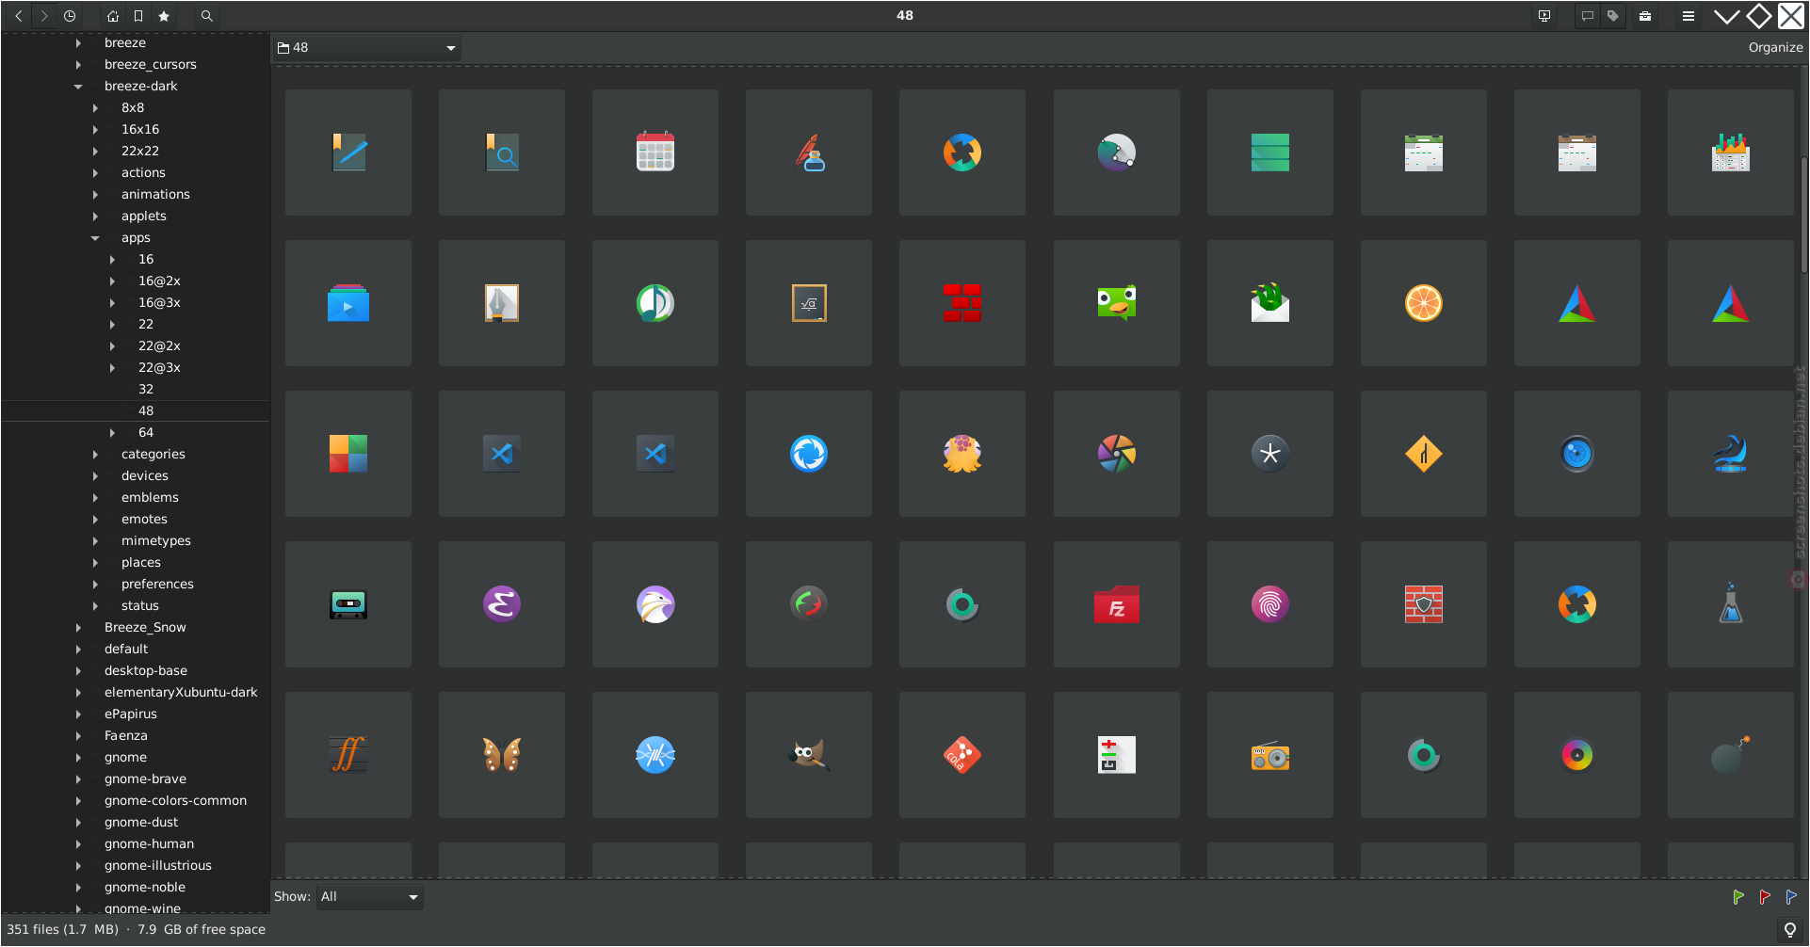Open the 48 location dropdown
The height and width of the screenshot is (947, 1810).
coord(367,48)
